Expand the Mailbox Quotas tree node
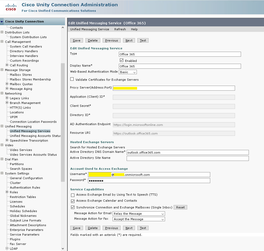Viewport: 264px width, 251px height. 7,84
